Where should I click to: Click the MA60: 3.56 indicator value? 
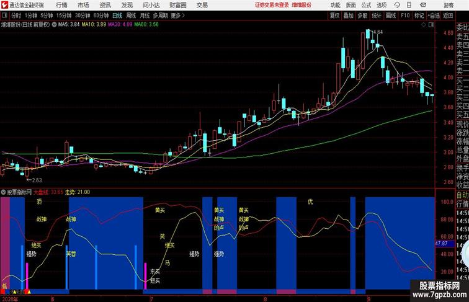[146, 25]
